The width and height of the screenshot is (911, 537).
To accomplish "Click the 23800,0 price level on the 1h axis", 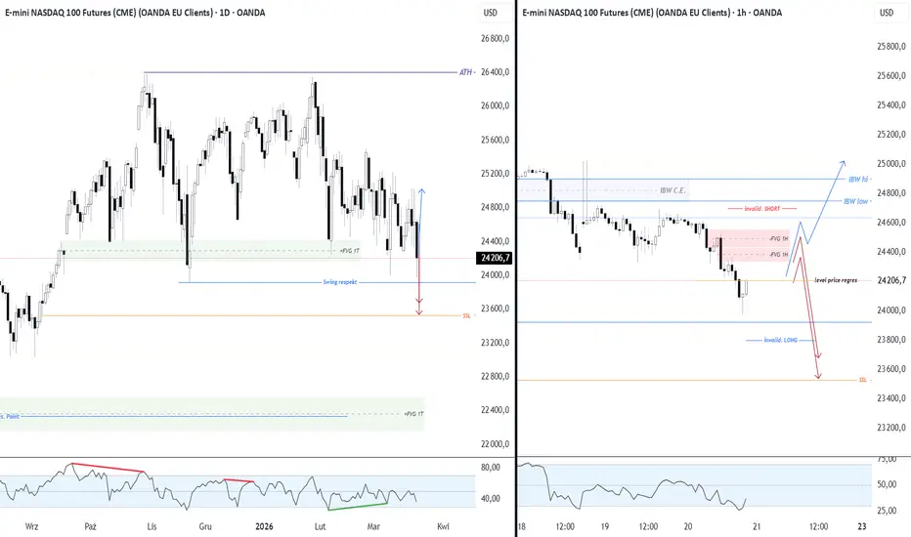I will 890,340.
